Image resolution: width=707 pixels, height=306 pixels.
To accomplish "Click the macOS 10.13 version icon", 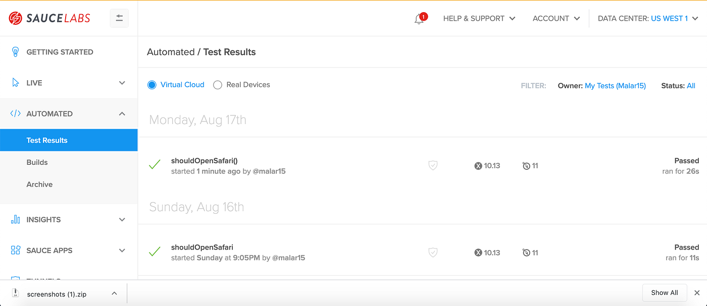I will pos(478,165).
